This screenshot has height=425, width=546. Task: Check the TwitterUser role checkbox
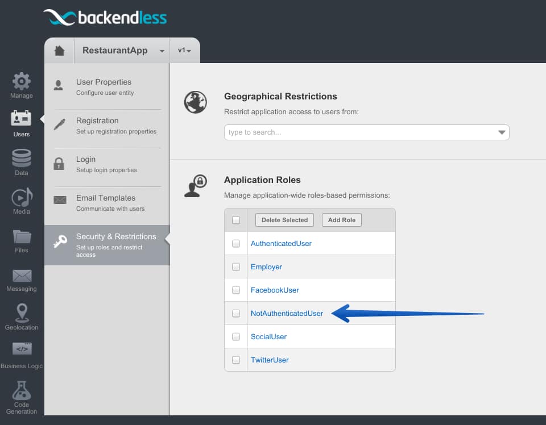coord(236,360)
